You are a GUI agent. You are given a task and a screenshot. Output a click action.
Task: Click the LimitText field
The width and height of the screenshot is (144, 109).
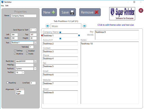[x=33, y=83]
